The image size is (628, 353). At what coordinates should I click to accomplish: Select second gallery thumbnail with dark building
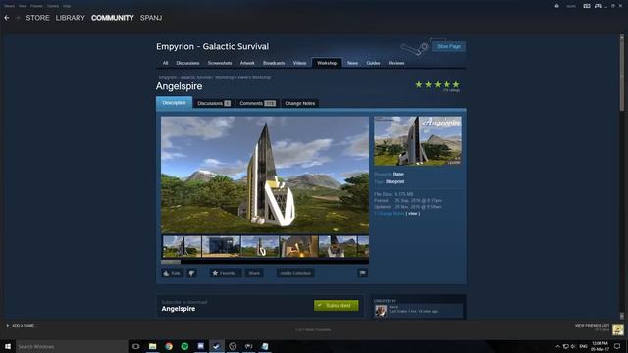point(221,246)
